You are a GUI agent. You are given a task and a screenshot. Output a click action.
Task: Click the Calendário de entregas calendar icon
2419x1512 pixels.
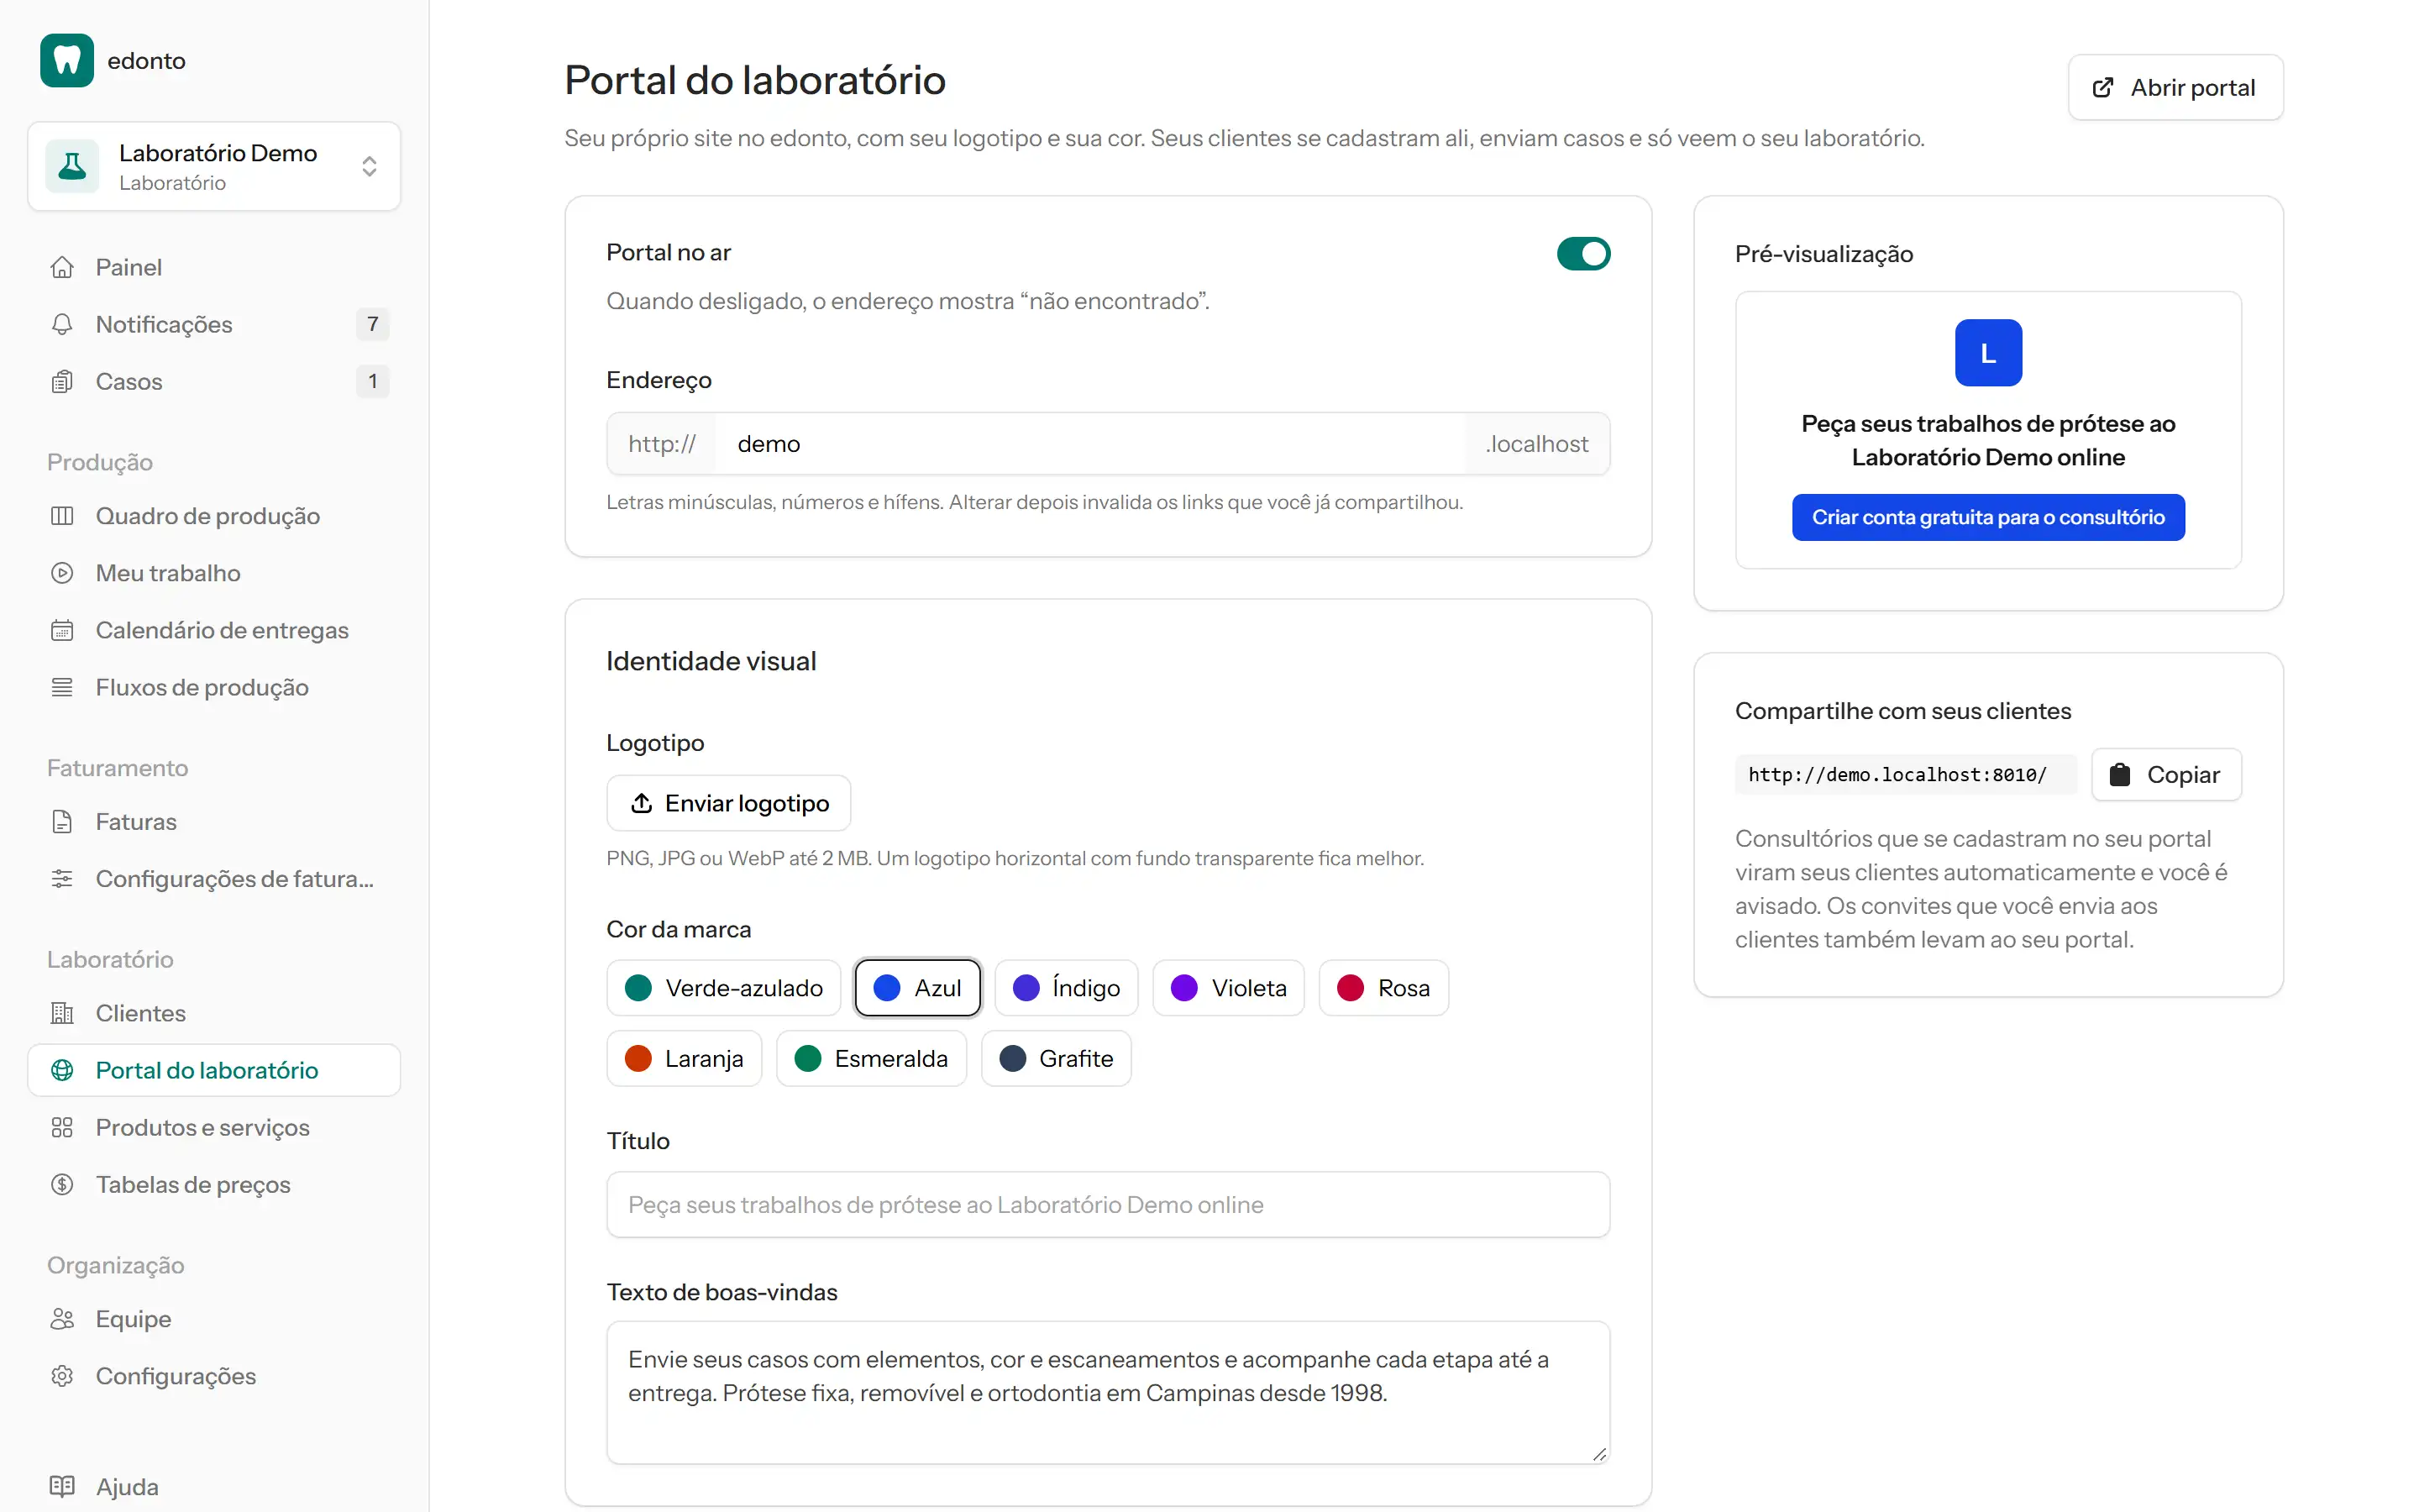(62, 630)
